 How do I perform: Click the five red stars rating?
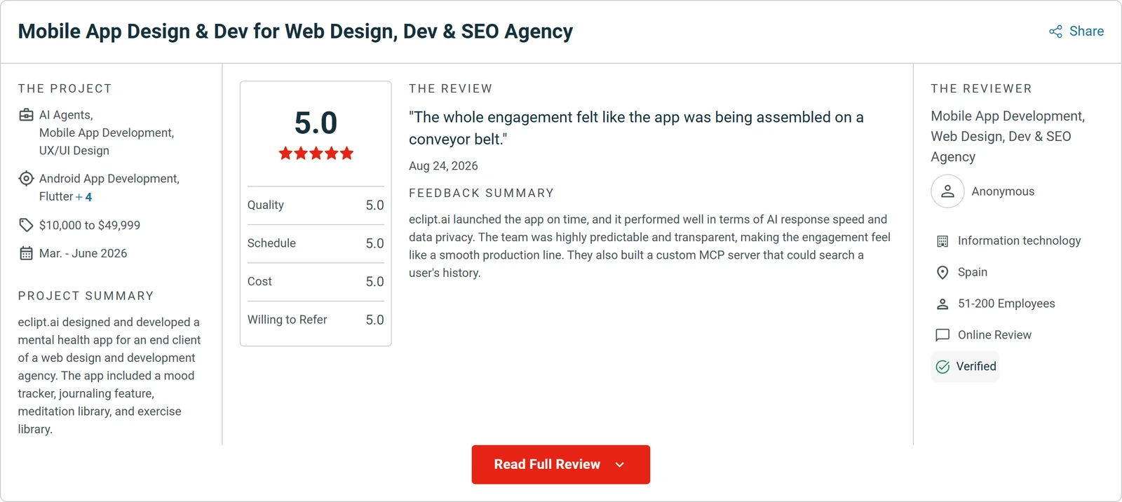pyautogui.click(x=316, y=154)
